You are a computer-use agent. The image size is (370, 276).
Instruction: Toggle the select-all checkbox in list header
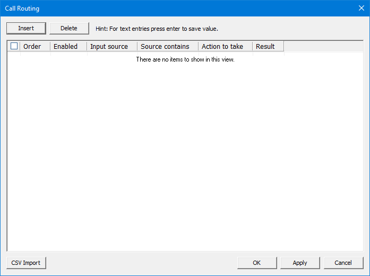[14, 46]
